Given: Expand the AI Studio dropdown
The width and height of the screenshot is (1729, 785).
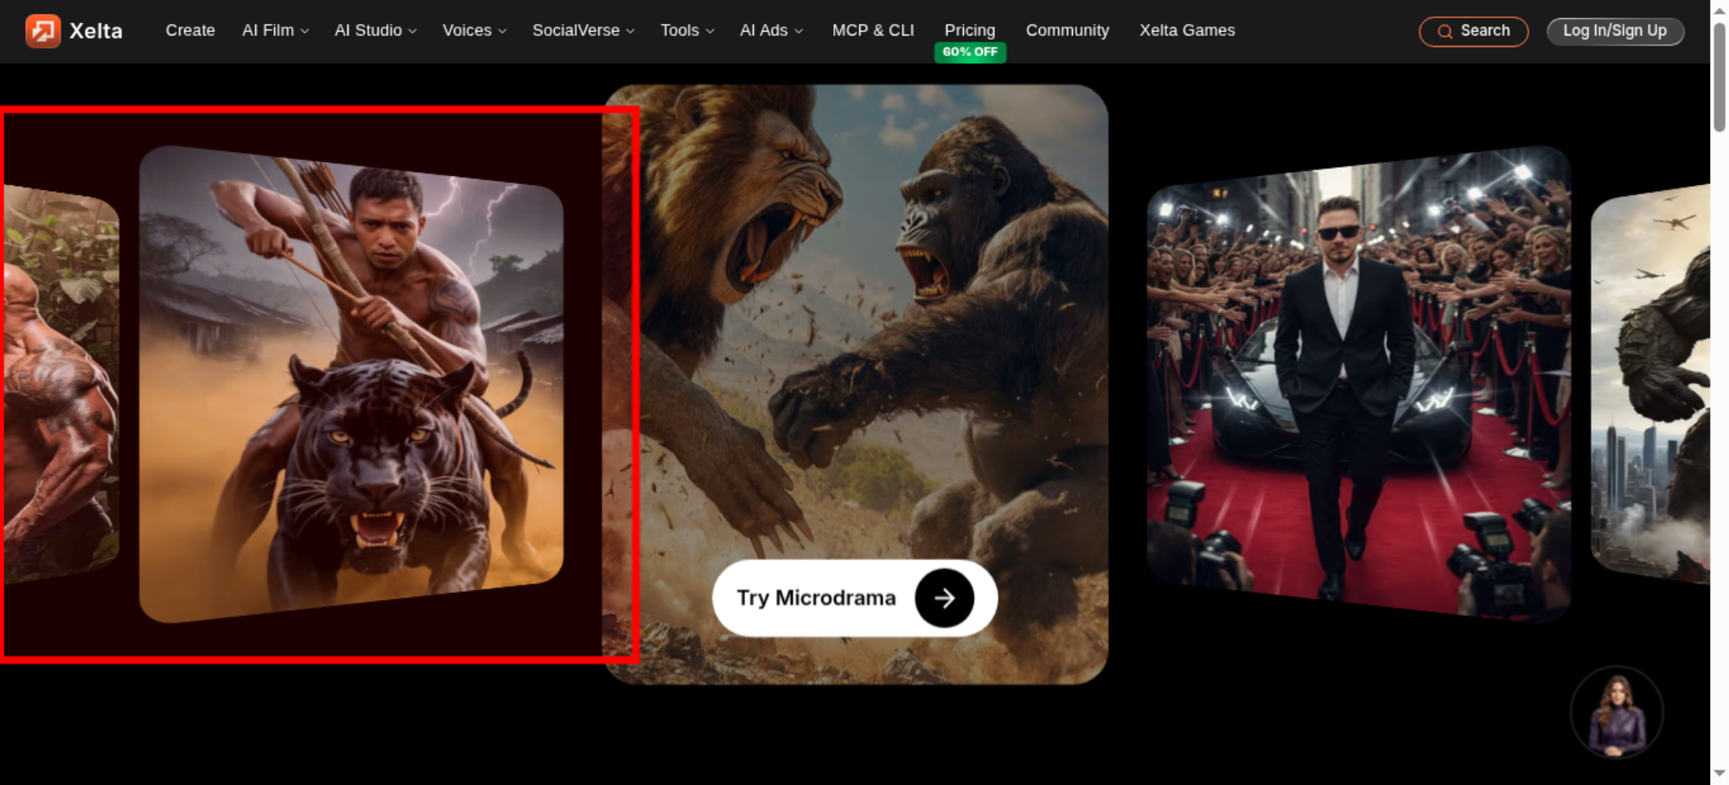Looking at the screenshot, I should click(x=375, y=30).
